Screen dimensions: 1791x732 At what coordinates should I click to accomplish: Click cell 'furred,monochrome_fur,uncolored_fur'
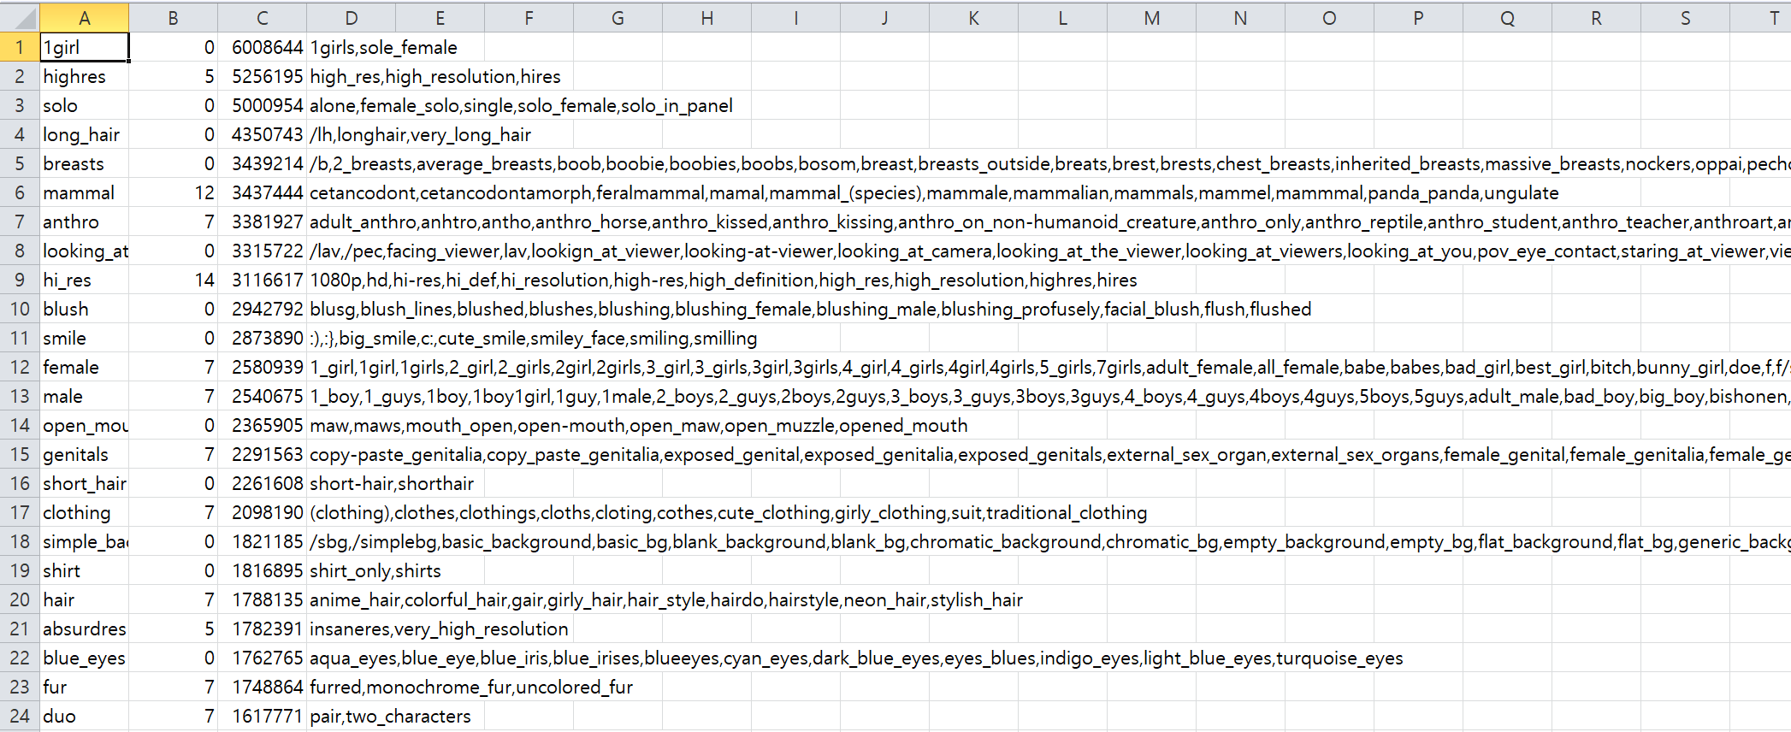pos(471,687)
